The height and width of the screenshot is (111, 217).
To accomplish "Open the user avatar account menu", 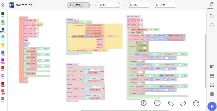I will pyautogui.click(x=212, y=4).
